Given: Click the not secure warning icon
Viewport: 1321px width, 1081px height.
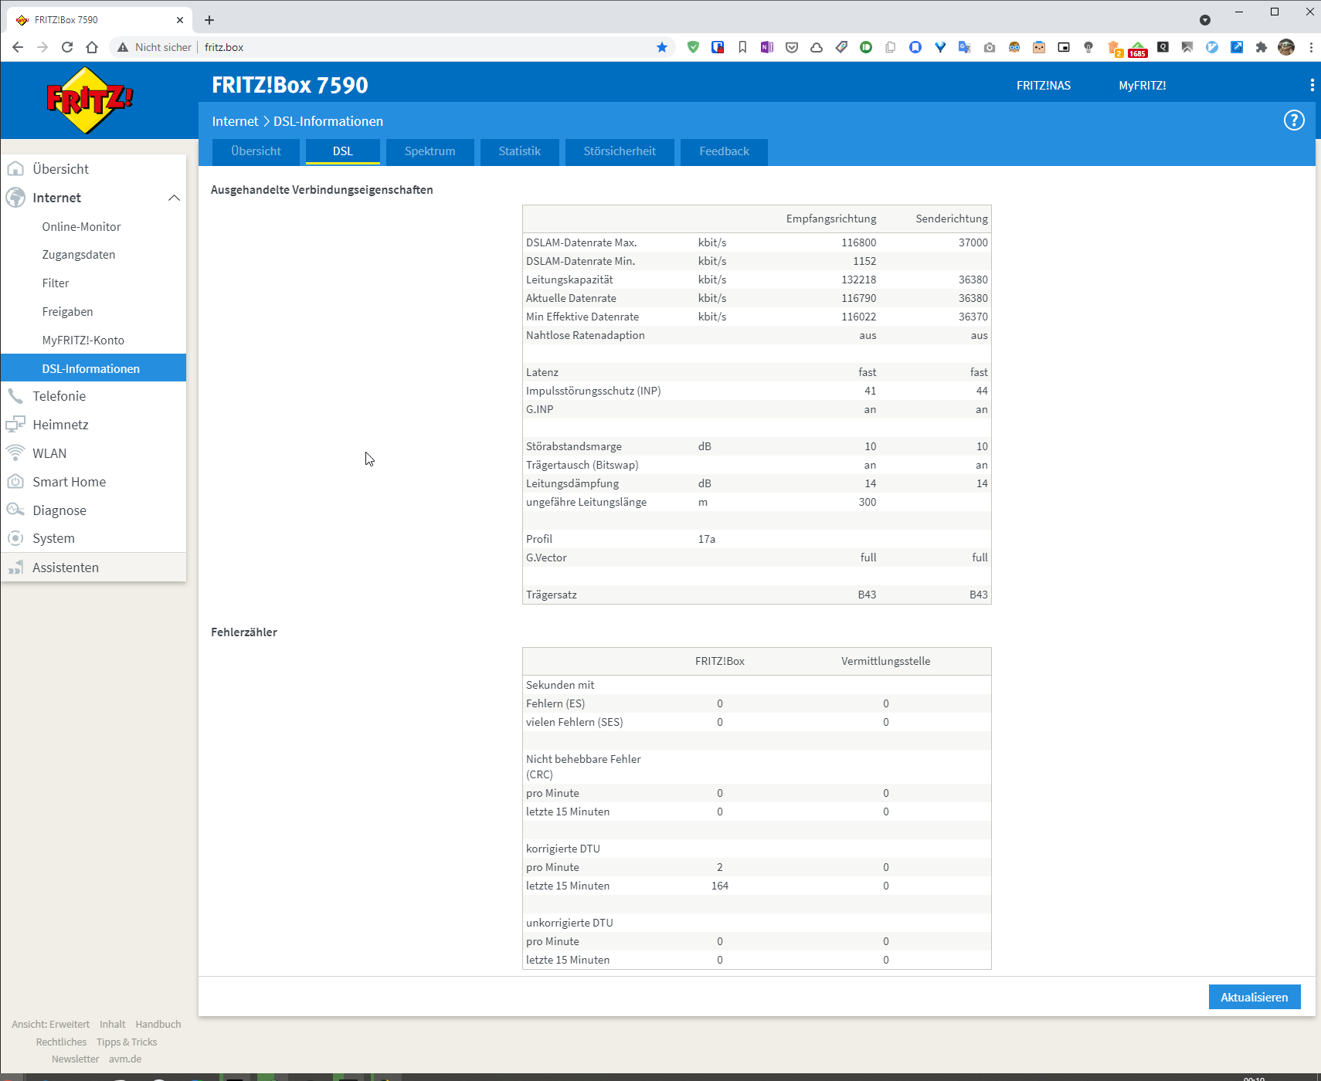Looking at the screenshot, I should 123,47.
